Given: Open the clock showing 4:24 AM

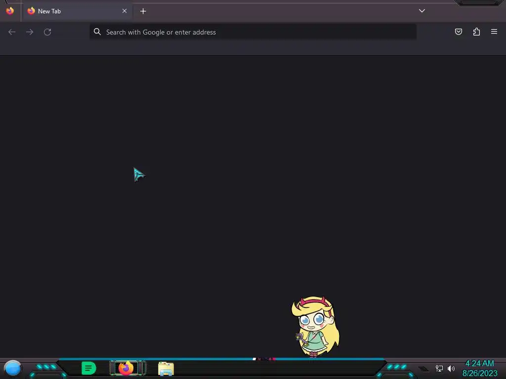Looking at the screenshot, I should click(480, 368).
